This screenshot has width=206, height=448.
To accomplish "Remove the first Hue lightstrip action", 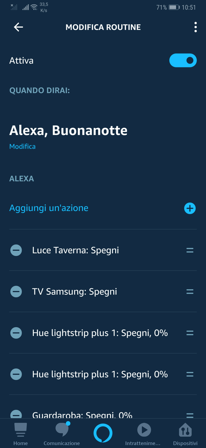I will click(16, 333).
